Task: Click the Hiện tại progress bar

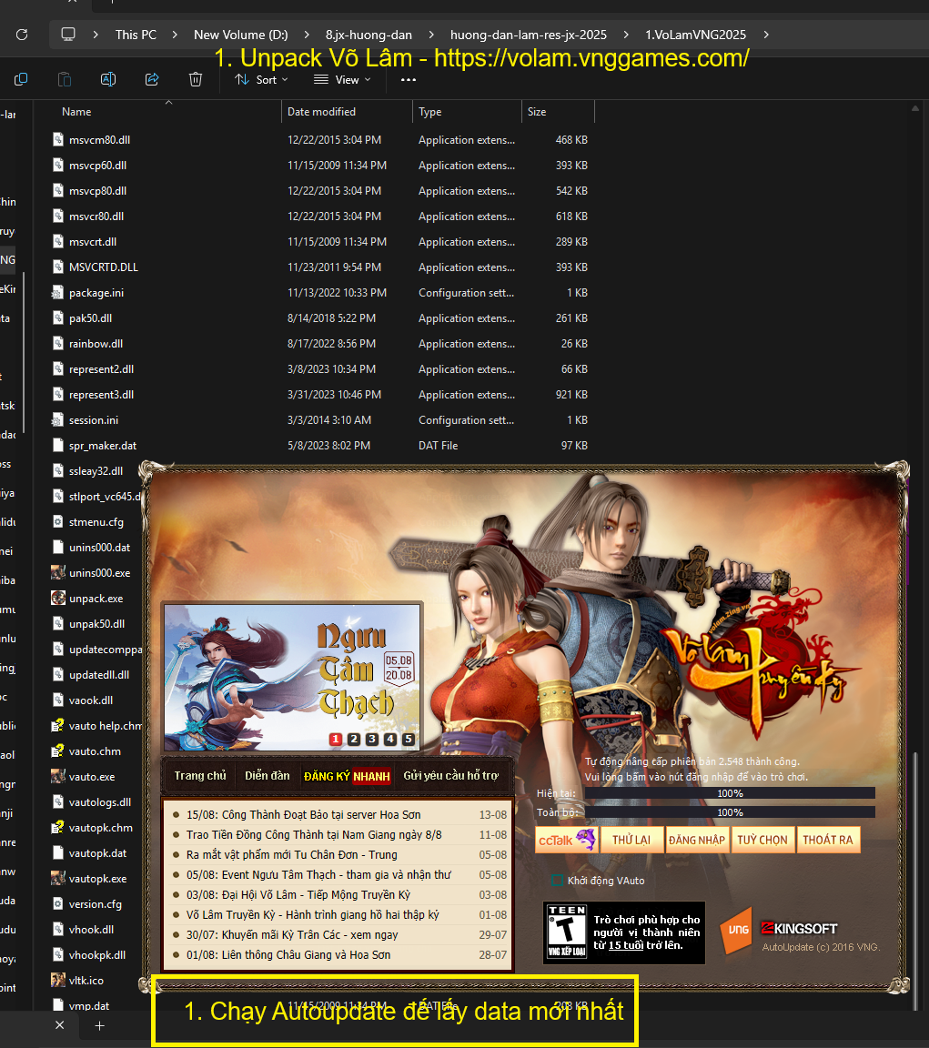Action: coord(729,793)
